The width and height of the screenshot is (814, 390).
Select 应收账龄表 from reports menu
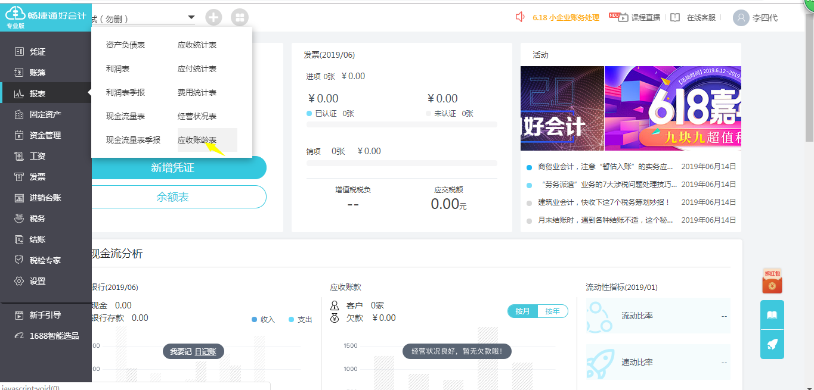point(197,140)
